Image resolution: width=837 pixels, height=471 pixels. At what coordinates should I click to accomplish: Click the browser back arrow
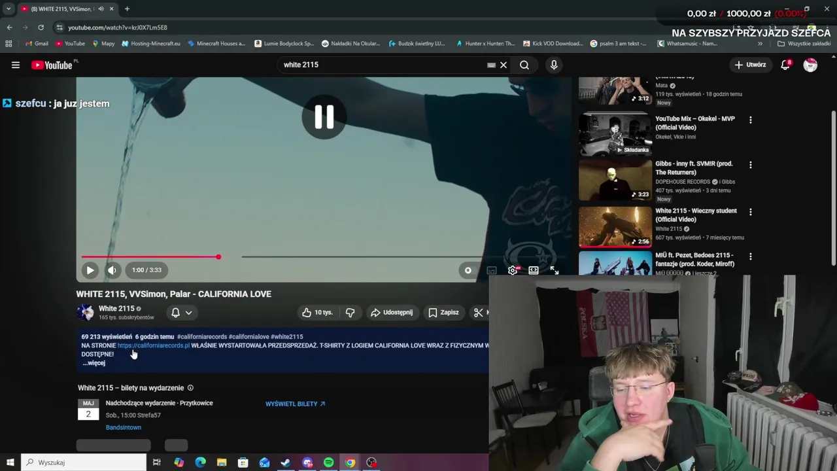[9, 27]
